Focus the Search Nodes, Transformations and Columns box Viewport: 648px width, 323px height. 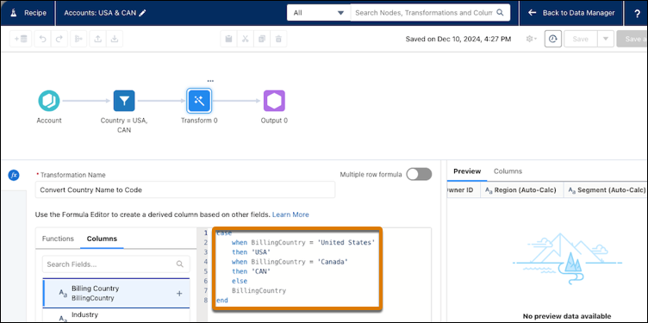click(430, 13)
